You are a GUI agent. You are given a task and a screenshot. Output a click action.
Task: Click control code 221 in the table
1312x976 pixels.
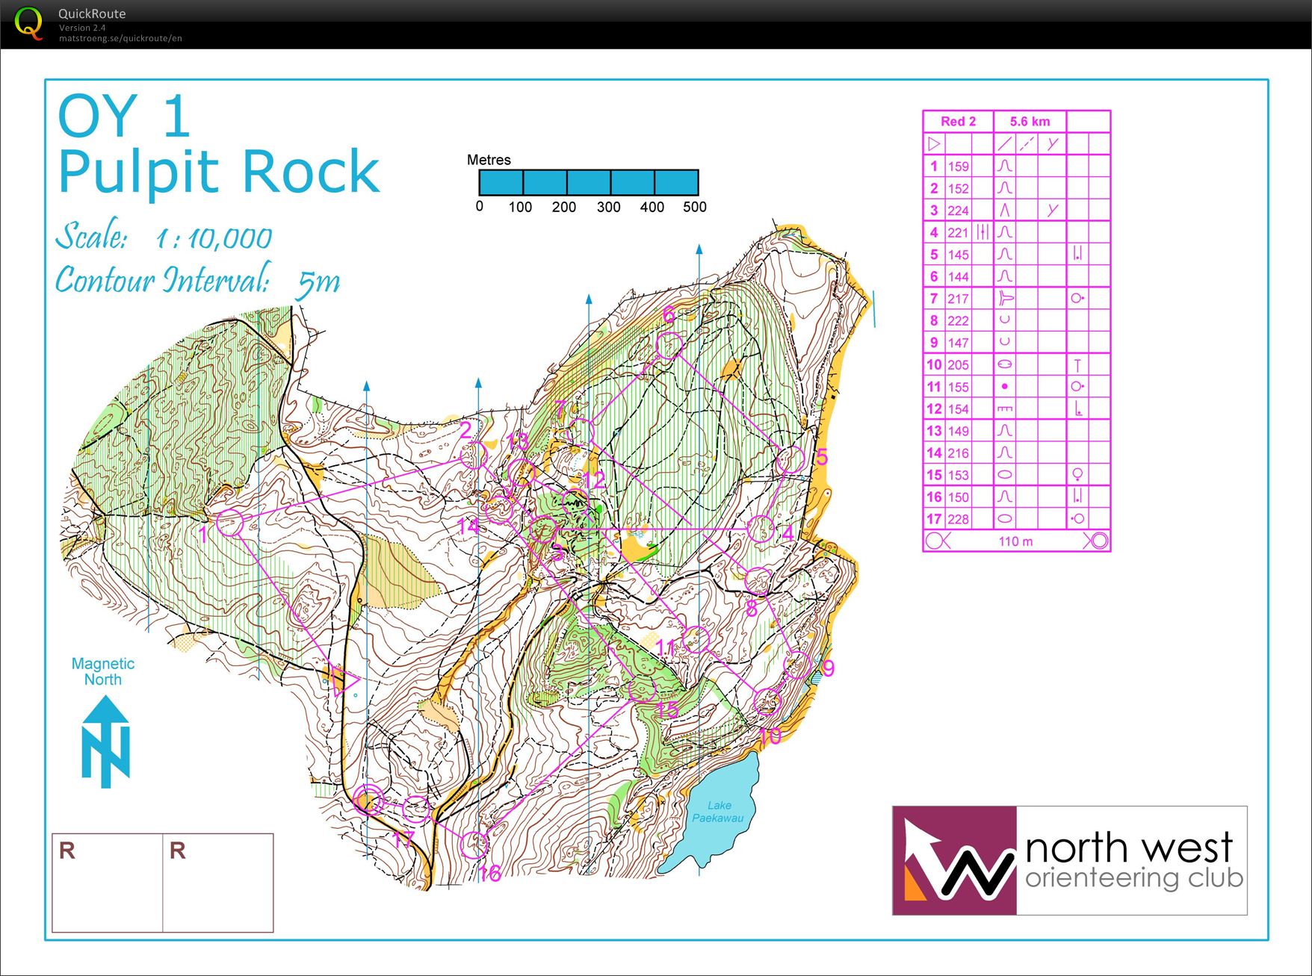tap(959, 233)
